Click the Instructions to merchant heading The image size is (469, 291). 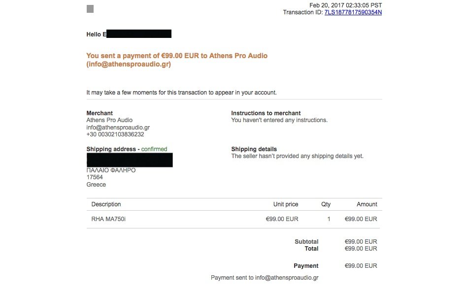266,113
